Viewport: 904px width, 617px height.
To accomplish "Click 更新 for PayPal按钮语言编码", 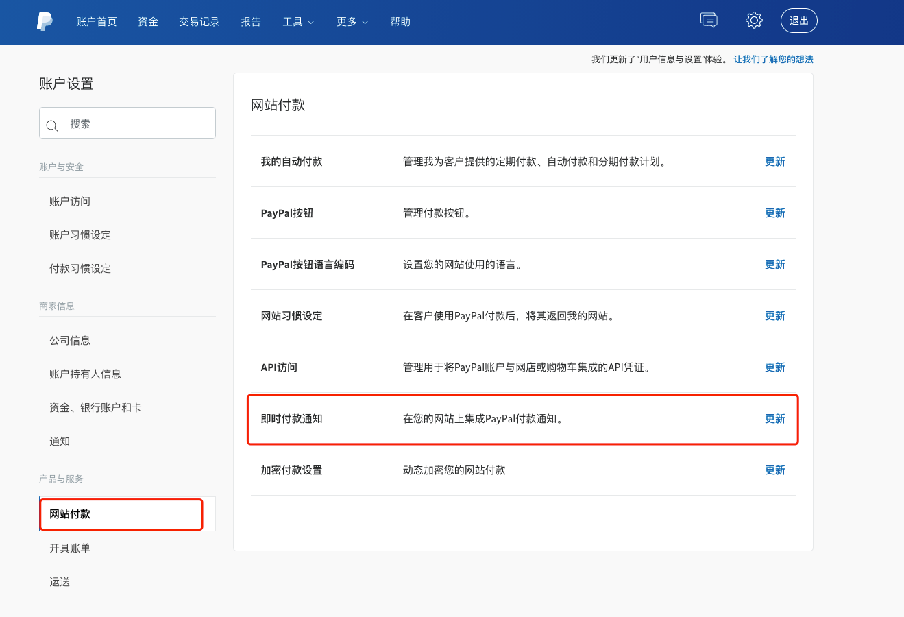I will pyautogui.click(x=775, y=265).
